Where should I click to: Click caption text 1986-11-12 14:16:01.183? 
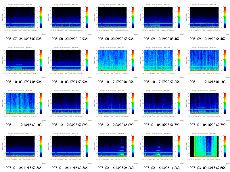[x=207, y=82]
